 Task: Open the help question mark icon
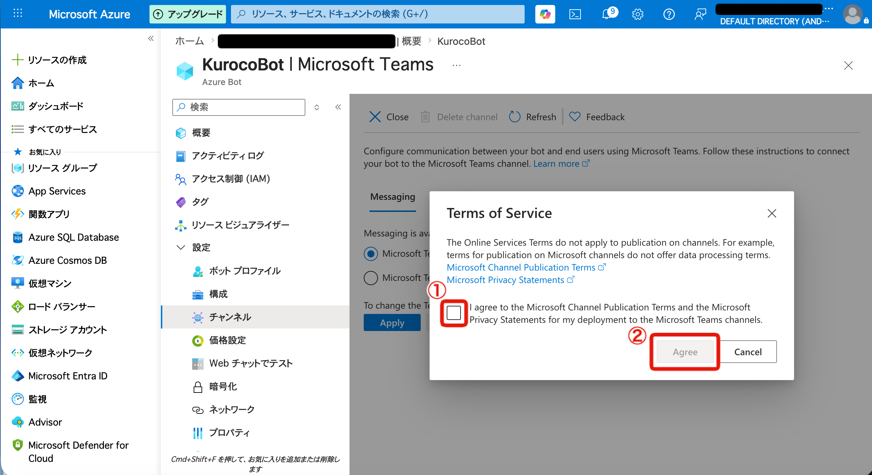(669, 14)
